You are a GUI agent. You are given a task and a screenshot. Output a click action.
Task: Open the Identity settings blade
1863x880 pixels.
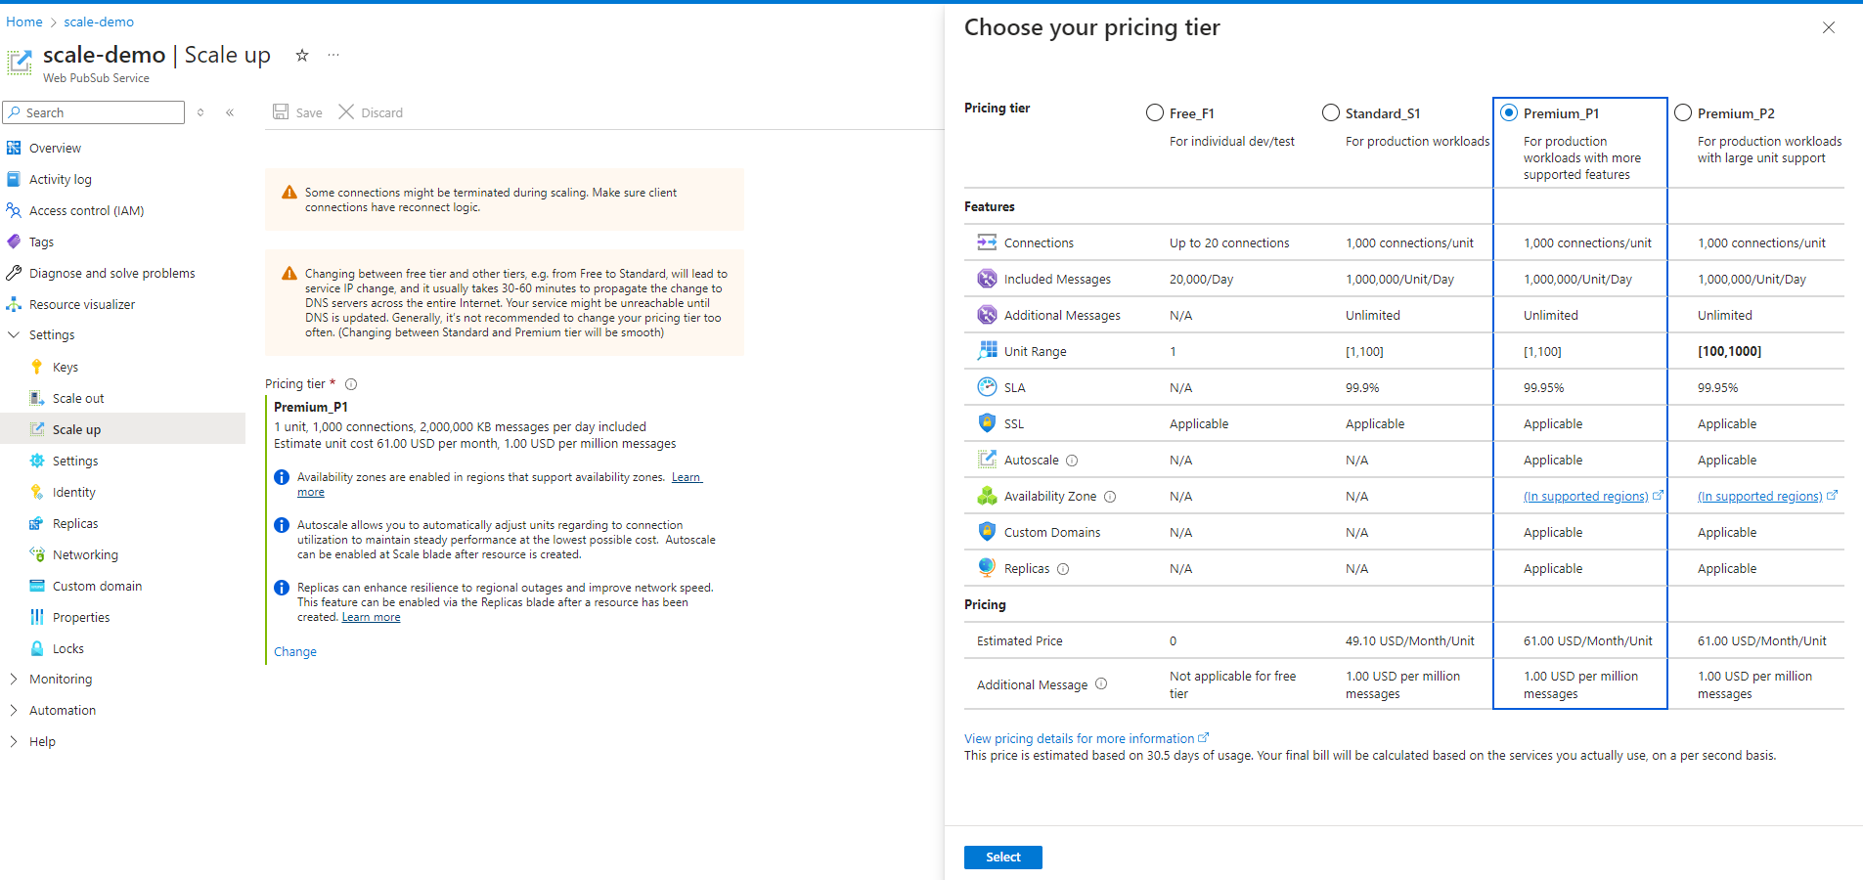click(x=74, y=492)
